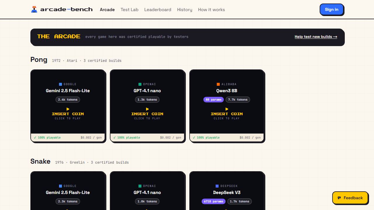Click the 1.0k tokens badge
This screenshot has width=374, height=210.
coord(147,202)
